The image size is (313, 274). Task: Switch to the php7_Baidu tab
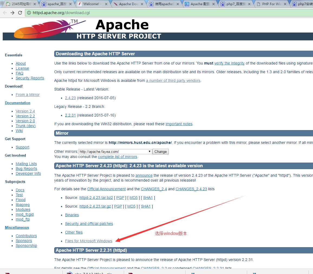point(235,4)
